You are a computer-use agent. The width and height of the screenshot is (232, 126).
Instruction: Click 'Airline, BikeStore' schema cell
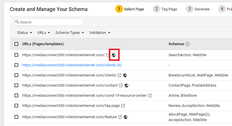(182, 96)
